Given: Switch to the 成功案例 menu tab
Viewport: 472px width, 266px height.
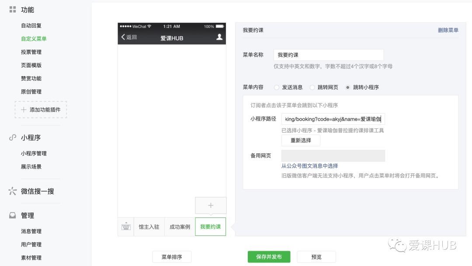Looking at the screenshot, I should 179,226.
